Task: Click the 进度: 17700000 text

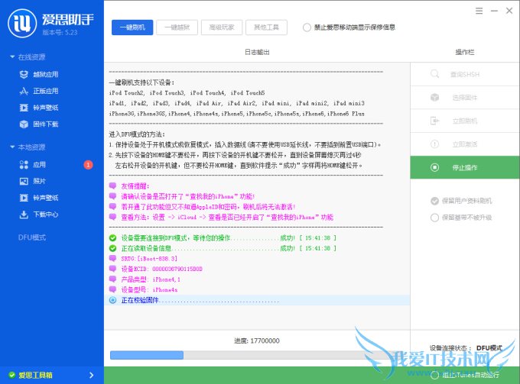Action: (x=257, y=340)
